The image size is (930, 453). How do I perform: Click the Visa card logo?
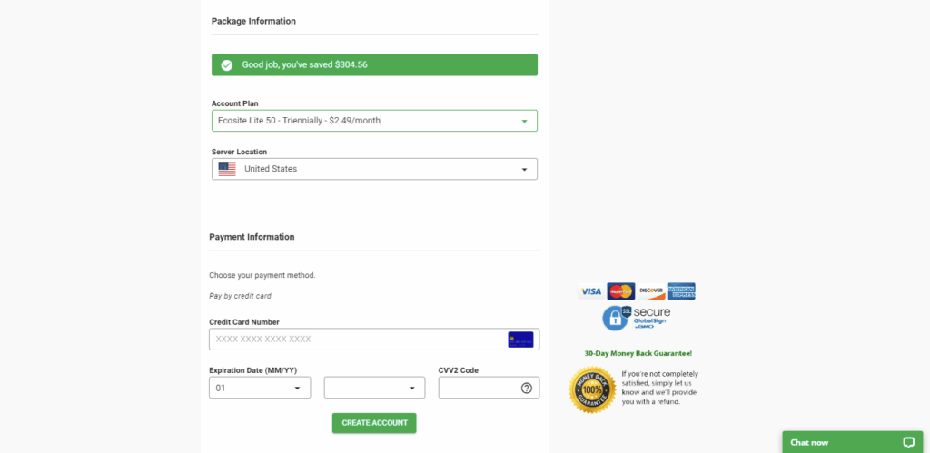(x=591, y=291)
